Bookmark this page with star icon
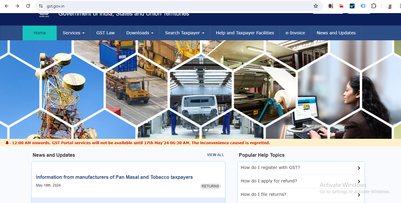 click(x=316, y=6)
